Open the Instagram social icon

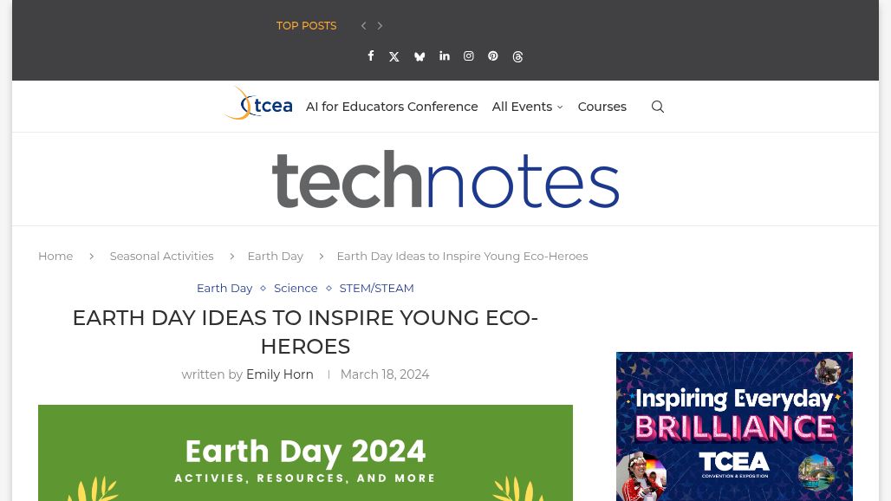tap(469, 56)
